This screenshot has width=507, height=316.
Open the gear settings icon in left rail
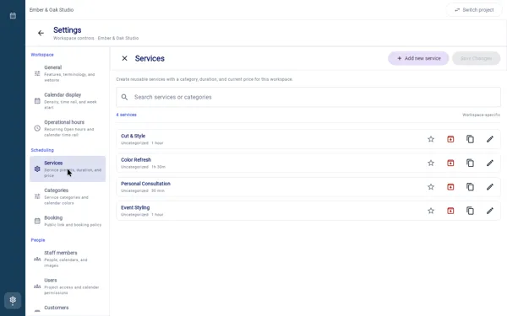(13, 300)
